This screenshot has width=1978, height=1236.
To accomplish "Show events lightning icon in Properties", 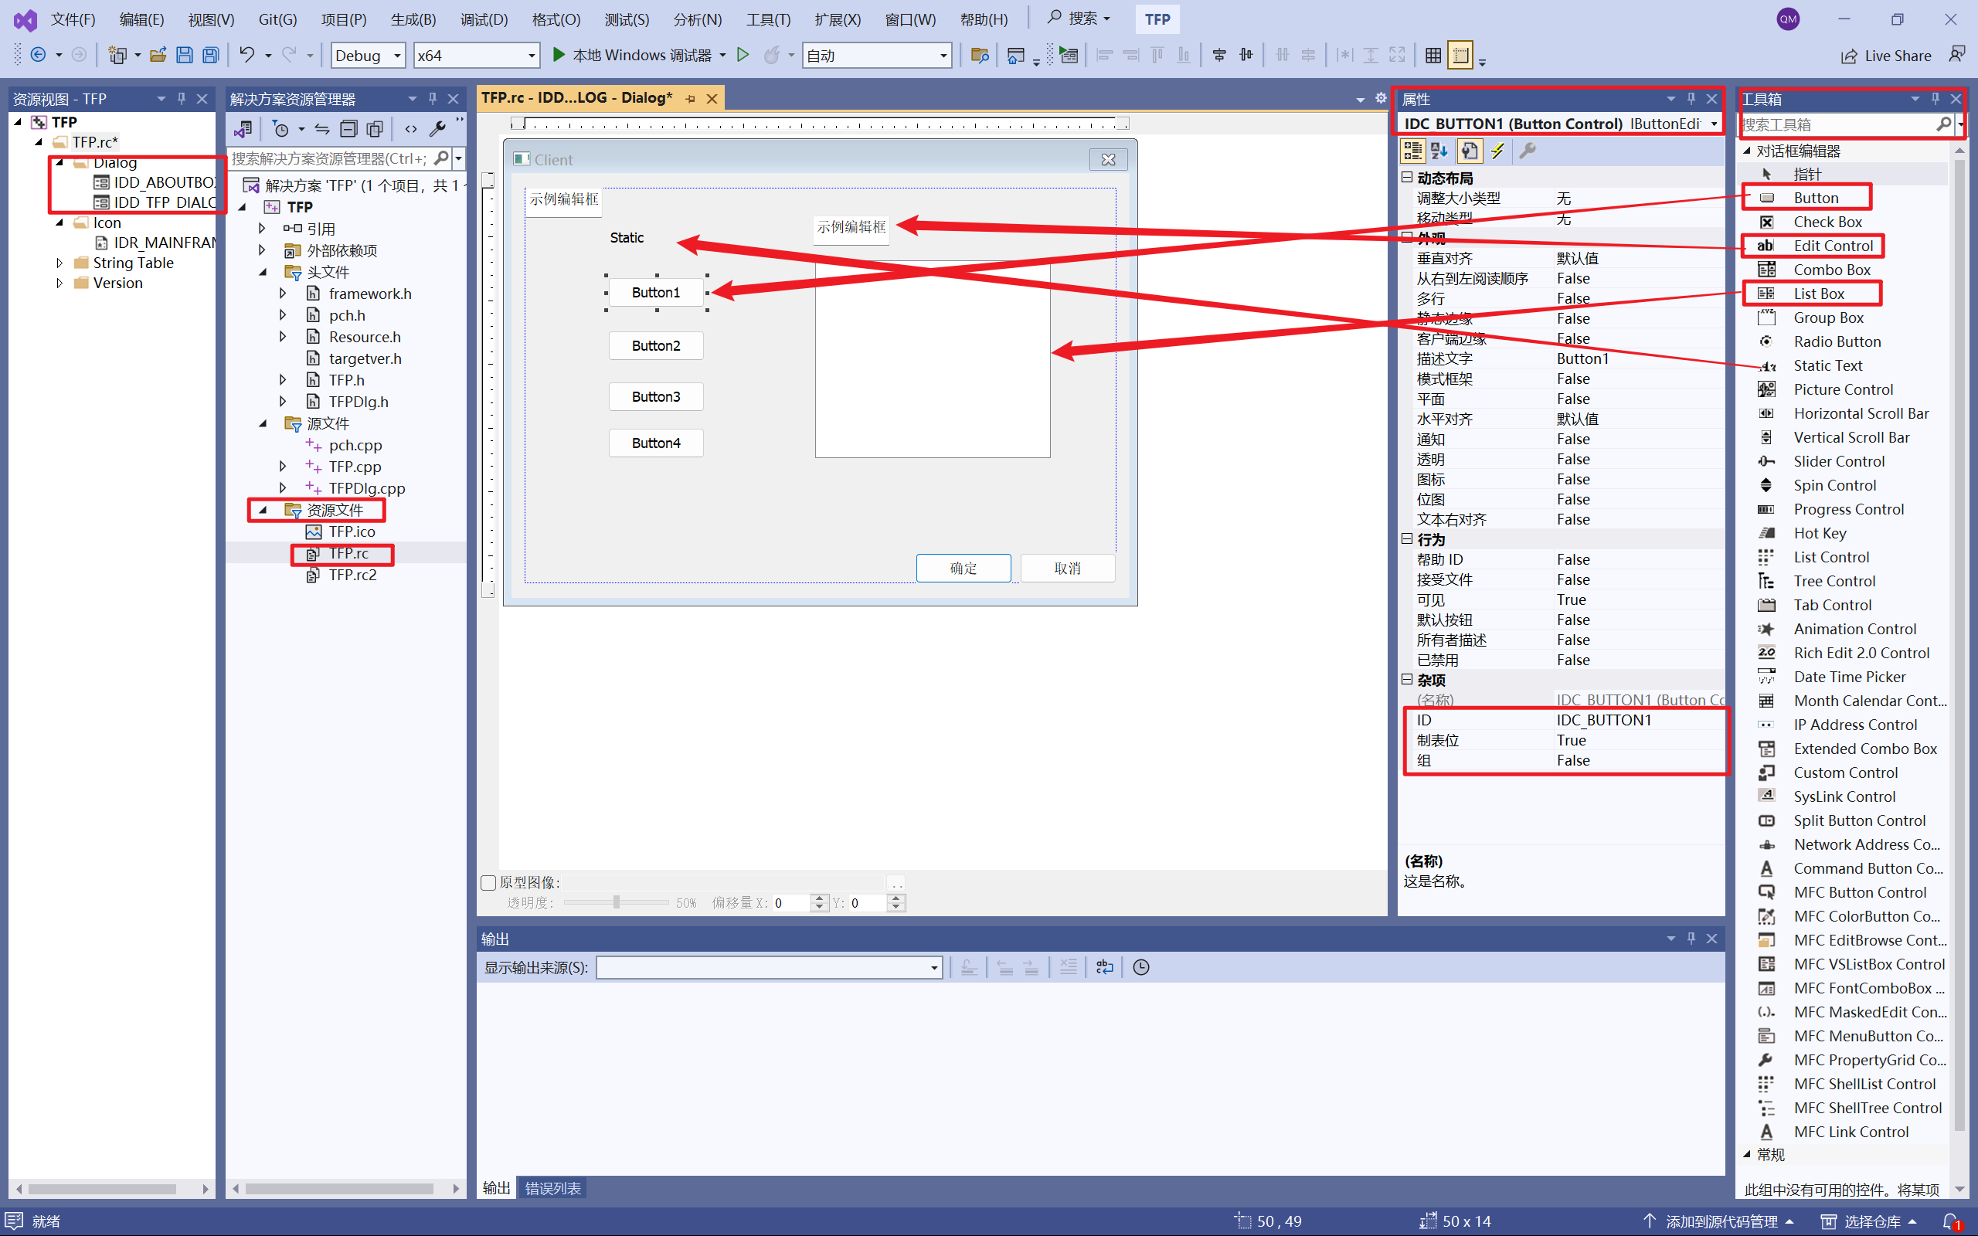I will click(1497, 151).
